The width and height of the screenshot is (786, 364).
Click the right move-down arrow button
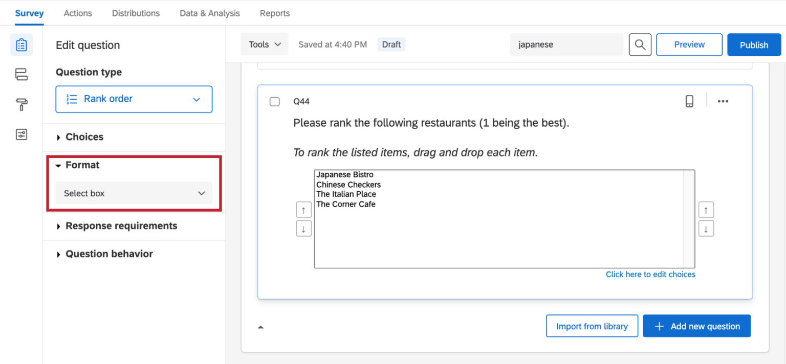click(x=706, y=228)
